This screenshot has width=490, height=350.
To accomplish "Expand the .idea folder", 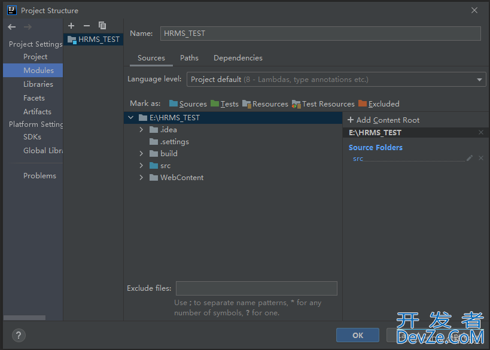I will click(141, 130).
